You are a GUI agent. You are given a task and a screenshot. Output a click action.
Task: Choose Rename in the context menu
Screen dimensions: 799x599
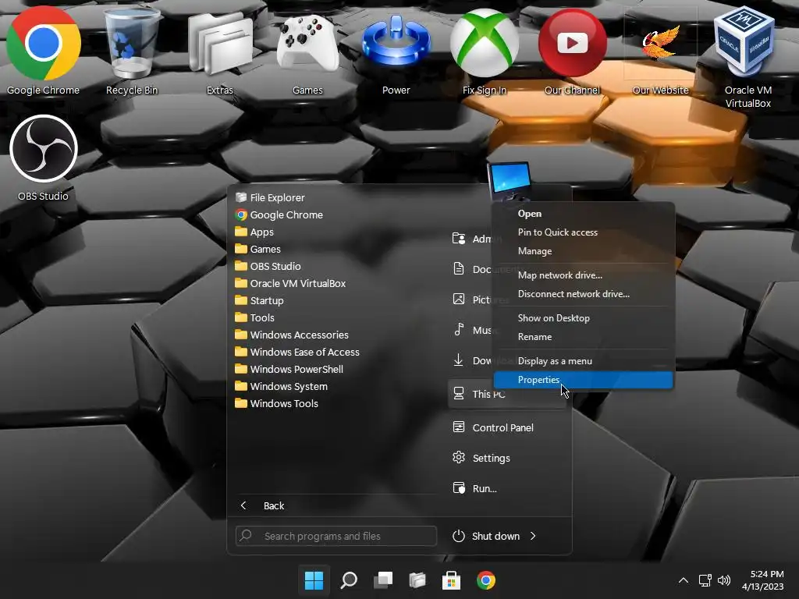583,337
